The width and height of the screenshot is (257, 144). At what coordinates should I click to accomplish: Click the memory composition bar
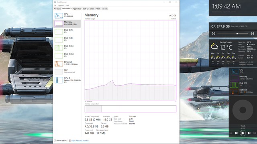[x=131, y=109]
